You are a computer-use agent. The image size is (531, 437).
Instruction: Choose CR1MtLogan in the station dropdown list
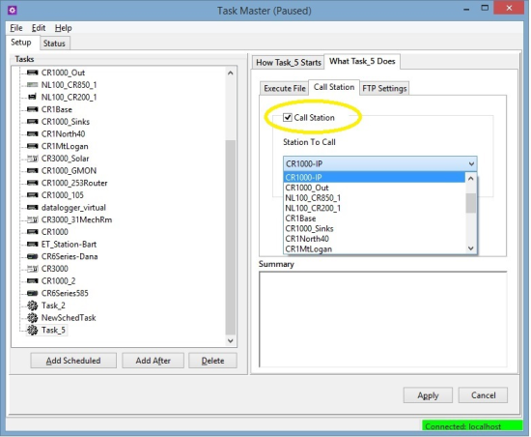click(375, 248)
